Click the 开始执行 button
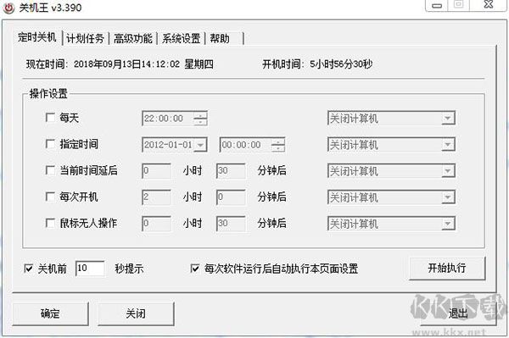The width and height of the screenshot is (509, 338). (x=447, y=268)
